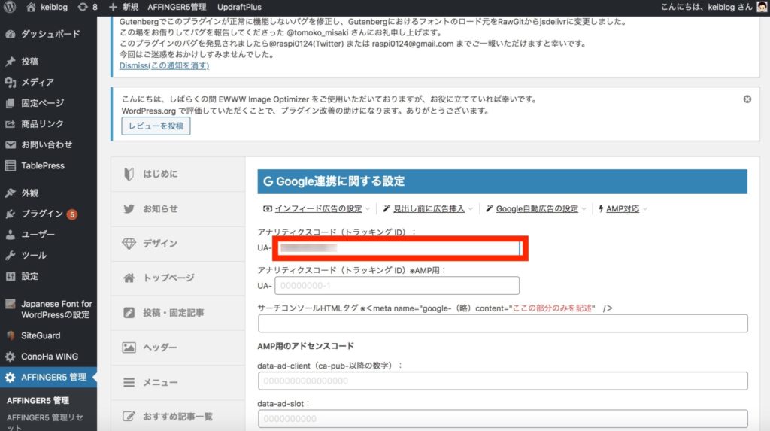Click the Dismiss(この通知を消す) link
The width and height of the screenshot is (770, 431).
[164, 65]
